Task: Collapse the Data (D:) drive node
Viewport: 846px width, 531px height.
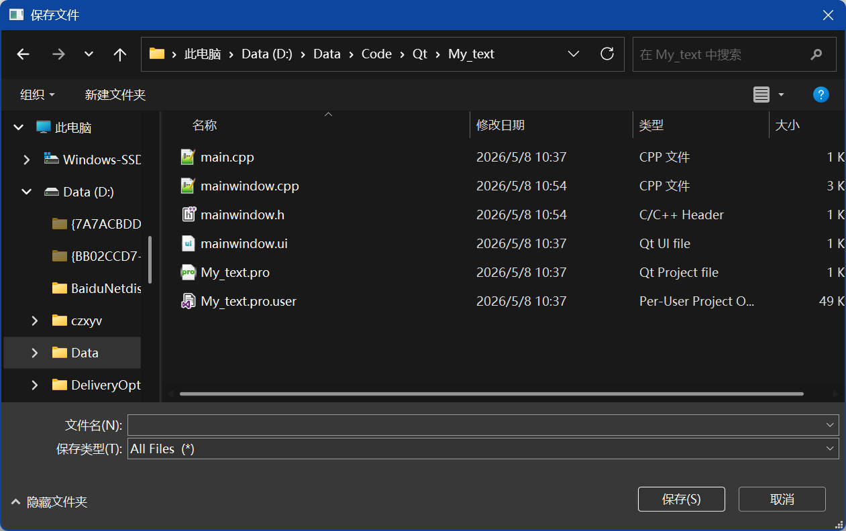Action: click(27, 192)
